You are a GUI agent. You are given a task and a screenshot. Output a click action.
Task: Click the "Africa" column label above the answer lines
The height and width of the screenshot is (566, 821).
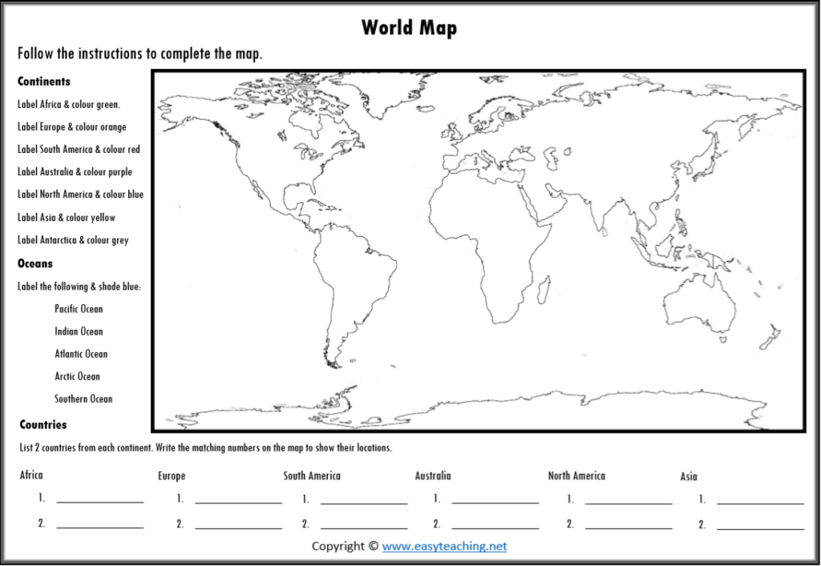click(x=31, y=475)
